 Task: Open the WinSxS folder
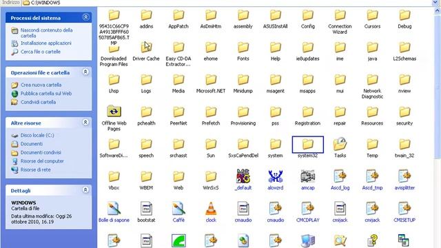pyautogui.click(x=211, y=177)
